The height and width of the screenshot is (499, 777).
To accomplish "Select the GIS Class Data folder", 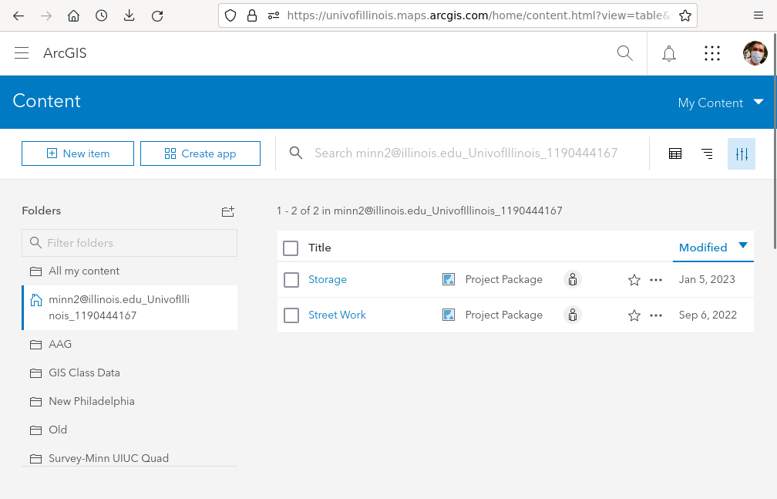I will tap(84, 373).
